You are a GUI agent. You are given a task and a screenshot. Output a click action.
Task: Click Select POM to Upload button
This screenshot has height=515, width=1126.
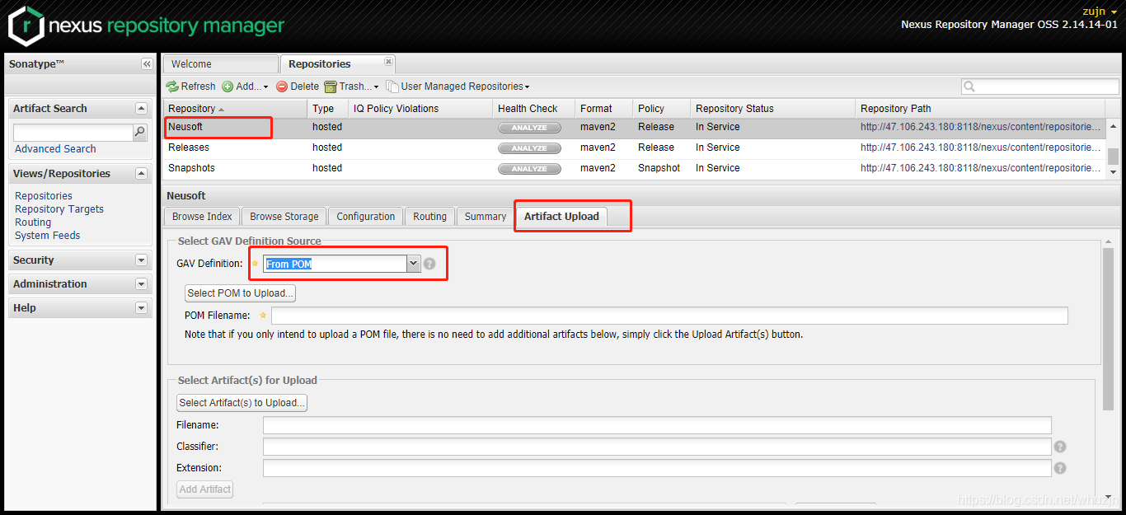pos(240,293)
